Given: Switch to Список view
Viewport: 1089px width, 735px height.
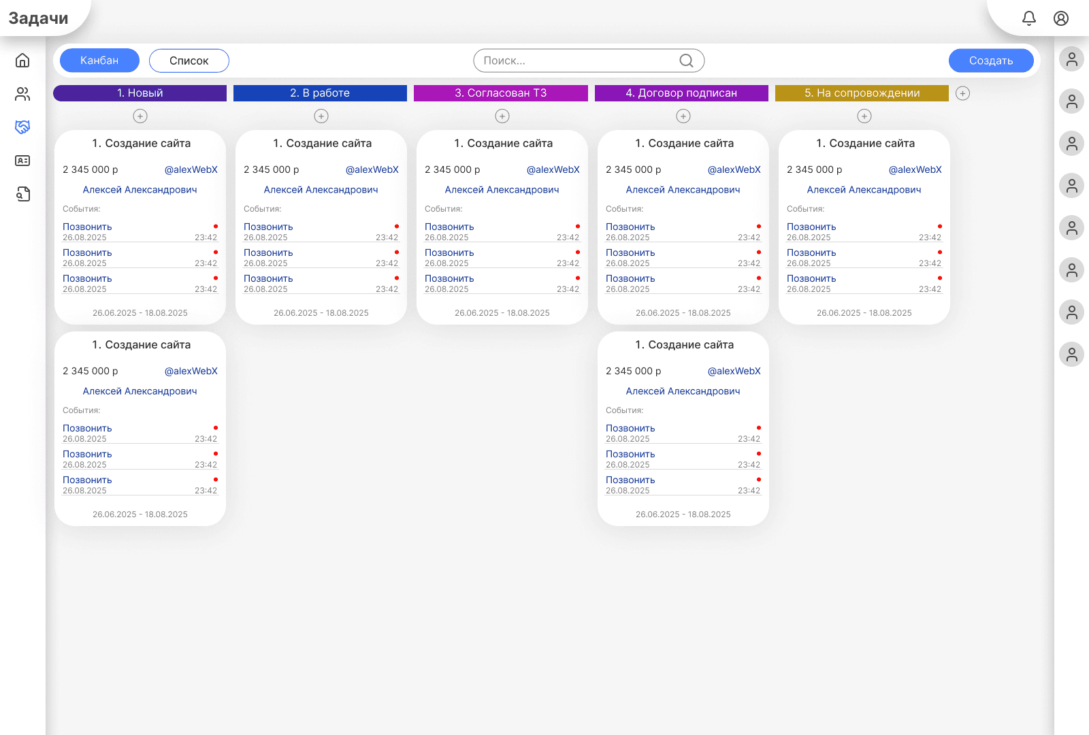Looking at the screenshot, I should [189, 61].
